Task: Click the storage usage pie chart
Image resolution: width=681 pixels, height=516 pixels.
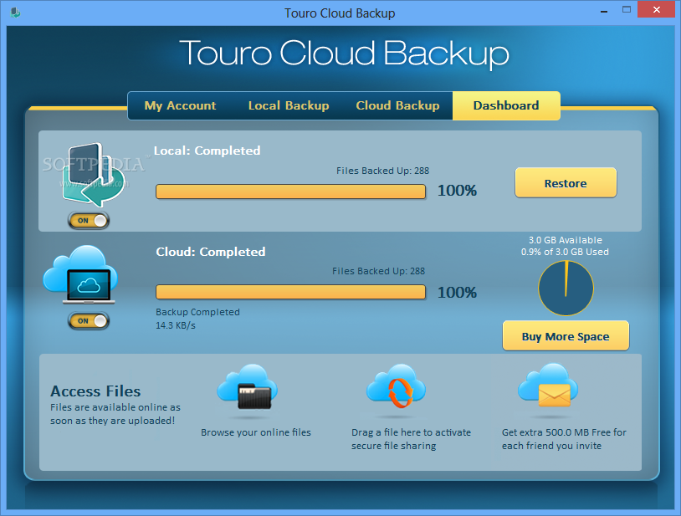Action: (x=566, y=288)
